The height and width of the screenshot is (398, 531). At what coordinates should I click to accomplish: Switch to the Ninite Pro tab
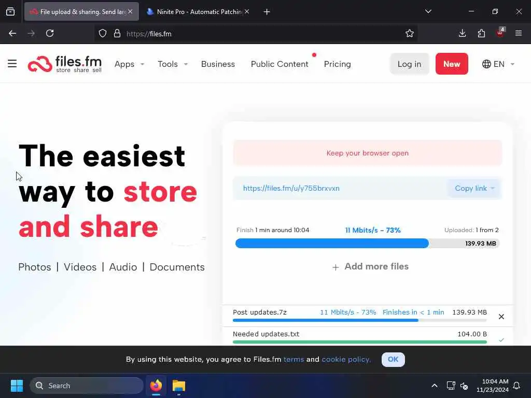(x=198, y=11)
